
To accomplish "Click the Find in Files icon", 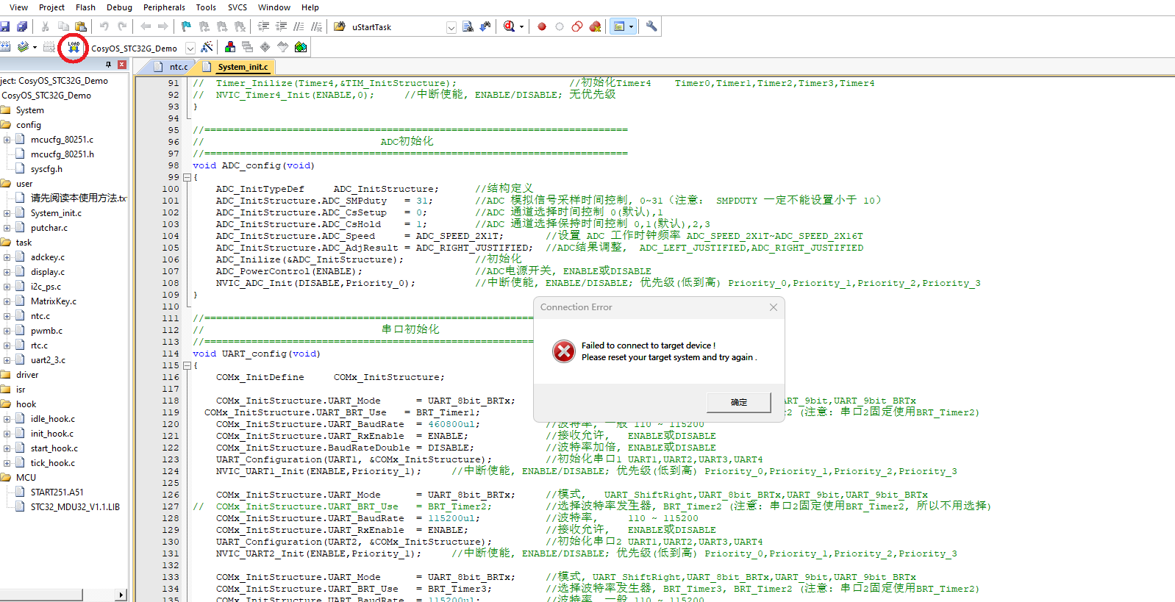I will [x=468, y=27].
